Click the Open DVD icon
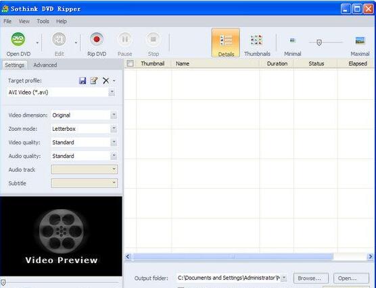 (18, 39)
